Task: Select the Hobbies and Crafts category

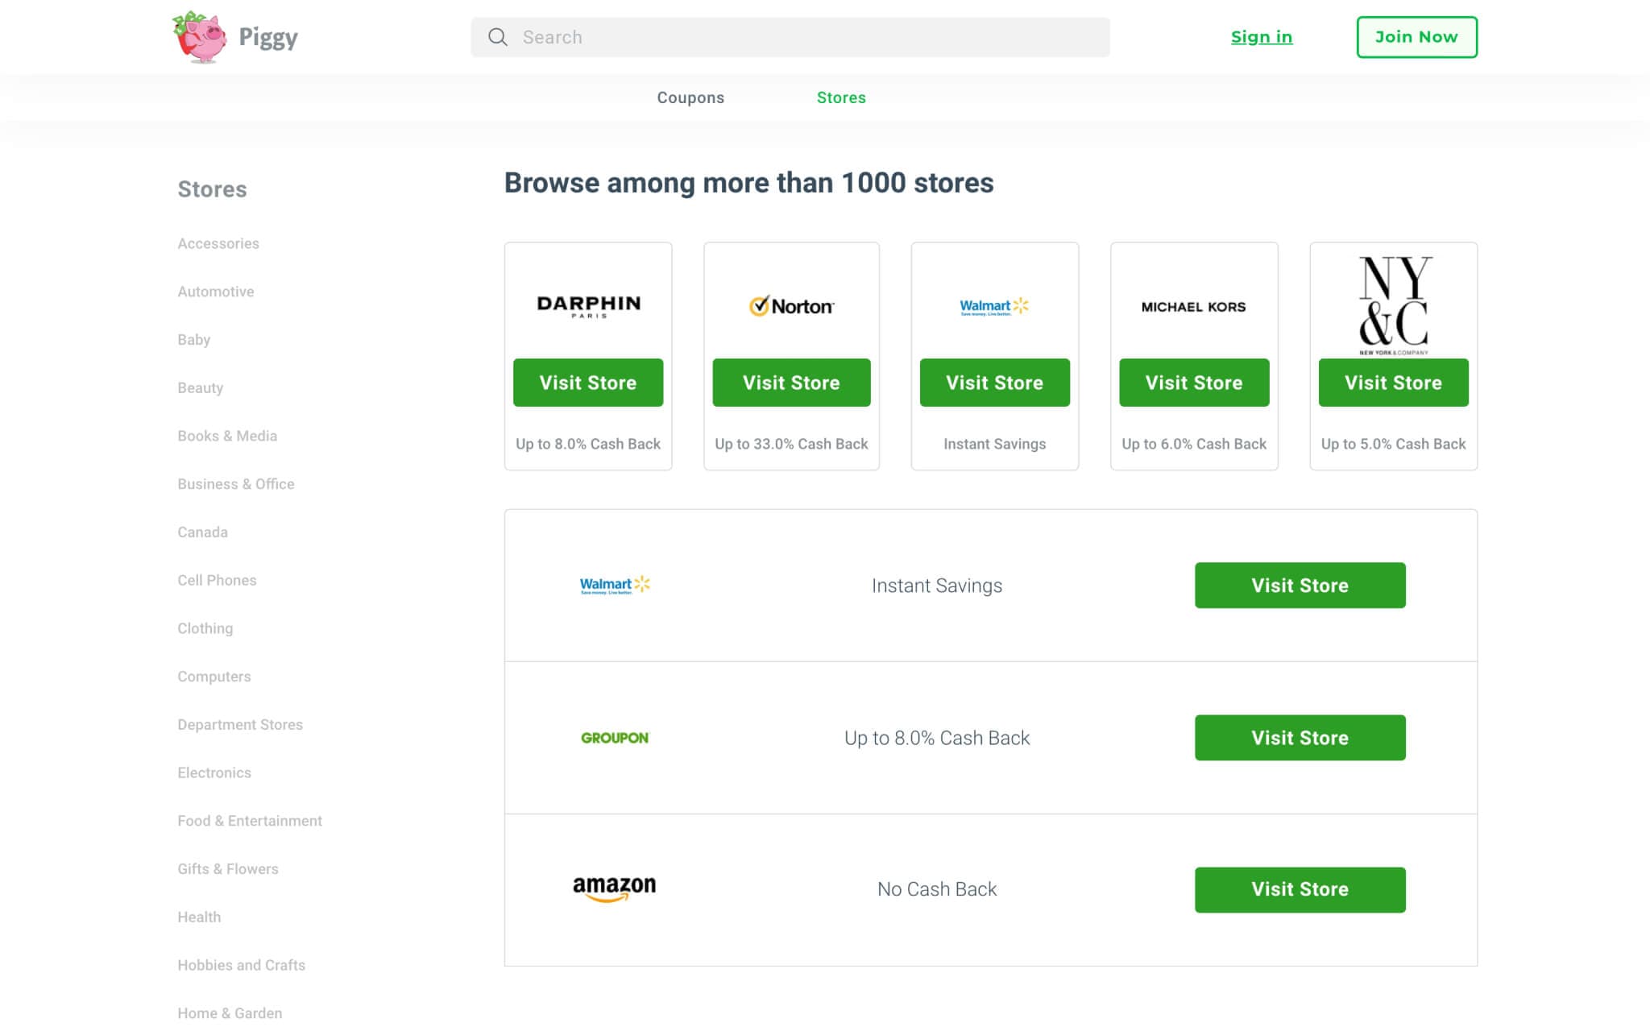Action: 241,965
